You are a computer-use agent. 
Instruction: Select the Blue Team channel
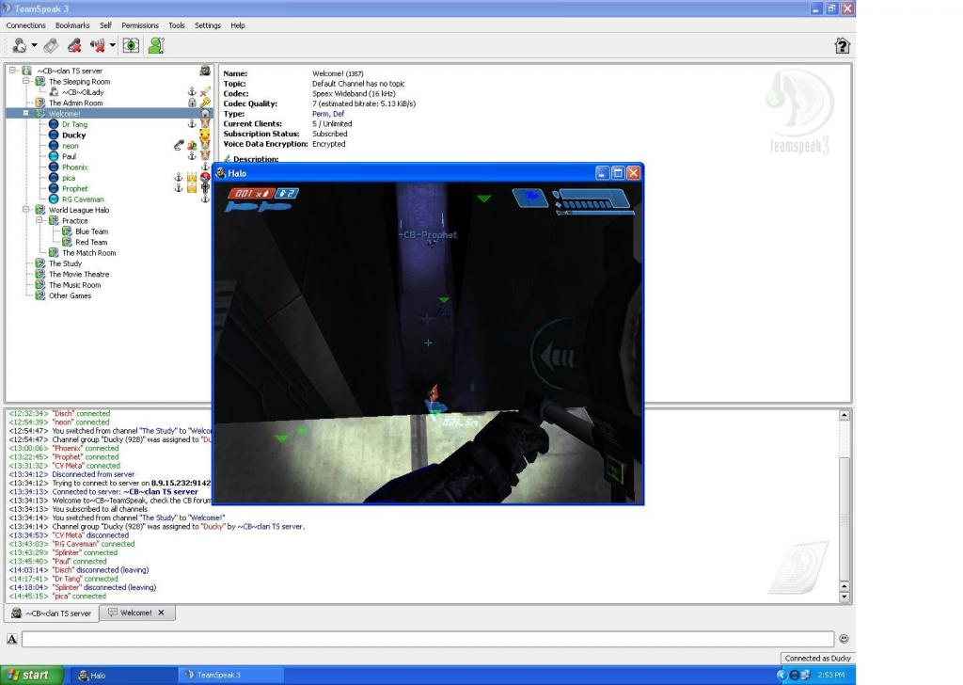click(91, 231)
